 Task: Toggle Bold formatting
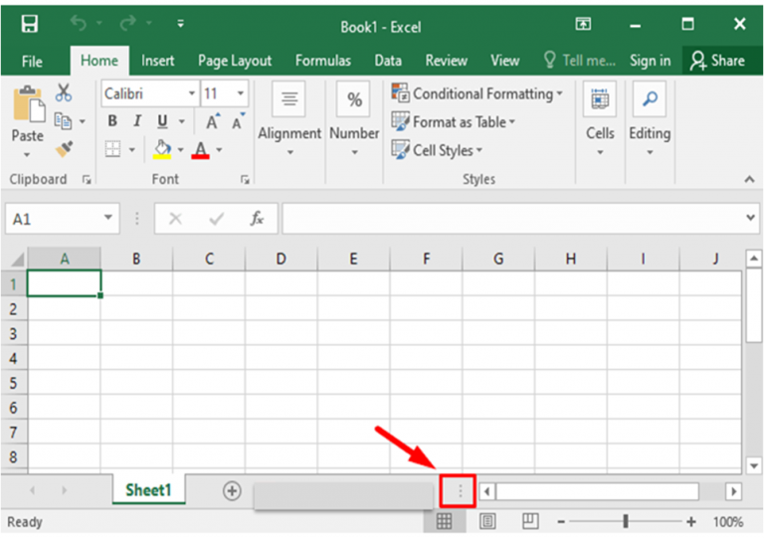[112, 121]
